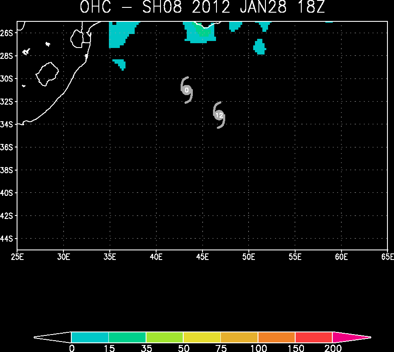Select the green 15-35 legend swatch

click(127, 337)
